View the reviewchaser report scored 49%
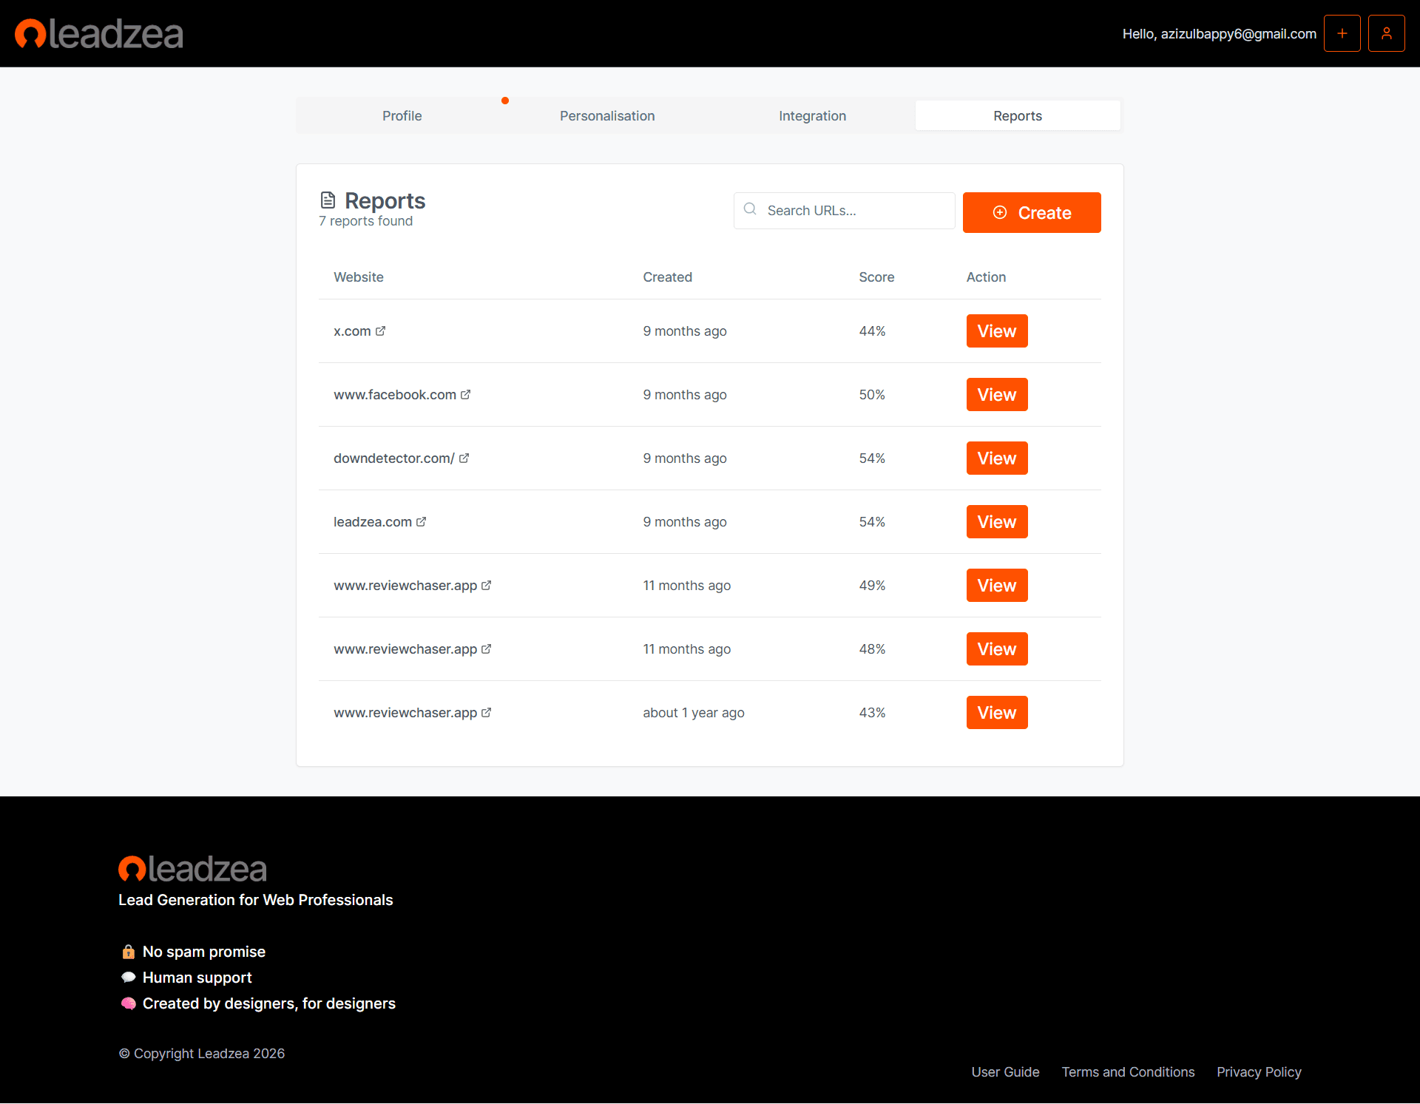Viewport: 1420px width, 1104px height. [997, 586]
